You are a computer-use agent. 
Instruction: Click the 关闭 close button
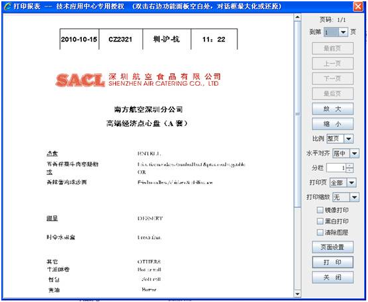pos(332,278)
